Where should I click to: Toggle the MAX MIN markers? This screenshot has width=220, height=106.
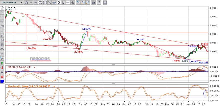[x=40, y=2]
